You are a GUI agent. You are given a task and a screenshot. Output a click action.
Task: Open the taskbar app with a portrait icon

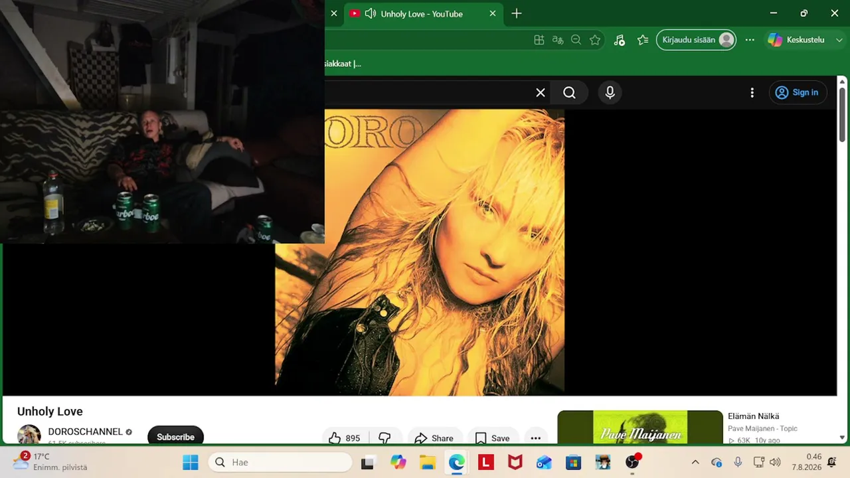(x=603, y=462)
